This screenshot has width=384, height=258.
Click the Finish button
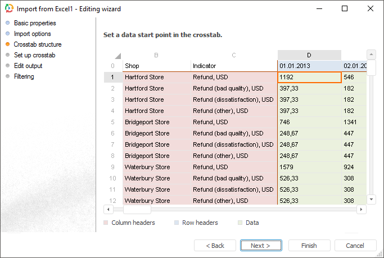[309, 246]
